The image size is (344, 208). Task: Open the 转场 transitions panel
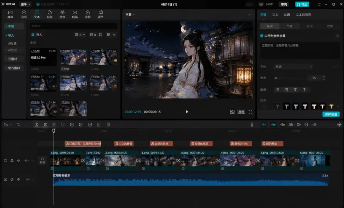pos(75,14)
